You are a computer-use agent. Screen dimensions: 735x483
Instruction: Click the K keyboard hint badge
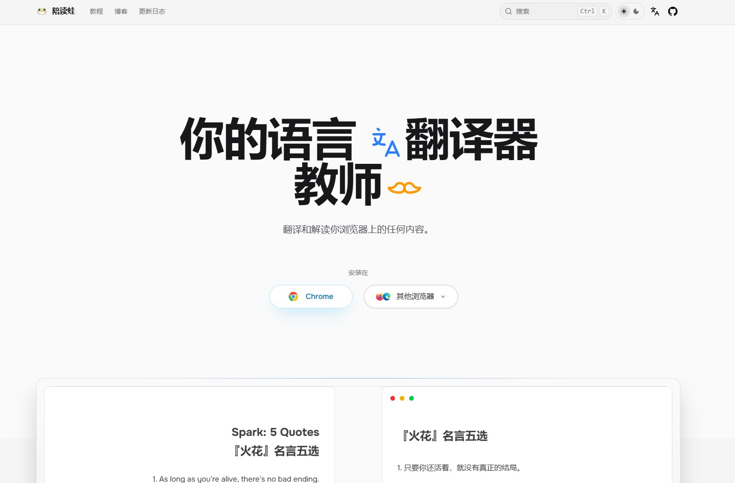tap(604, 11)
